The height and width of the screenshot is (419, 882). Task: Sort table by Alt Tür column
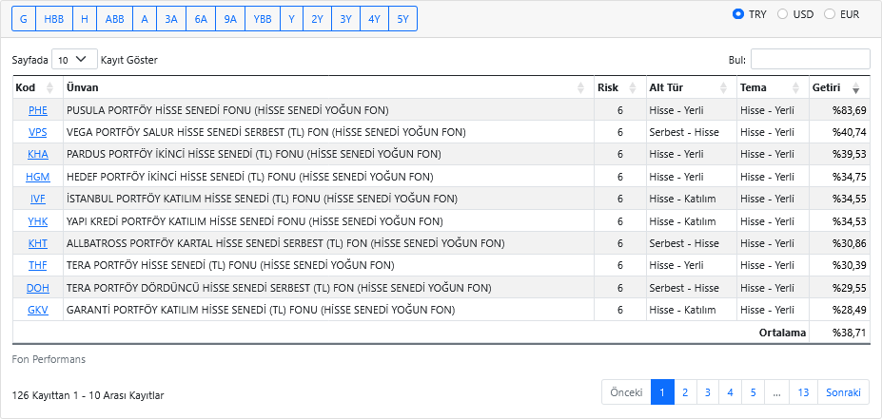point(692,87)
